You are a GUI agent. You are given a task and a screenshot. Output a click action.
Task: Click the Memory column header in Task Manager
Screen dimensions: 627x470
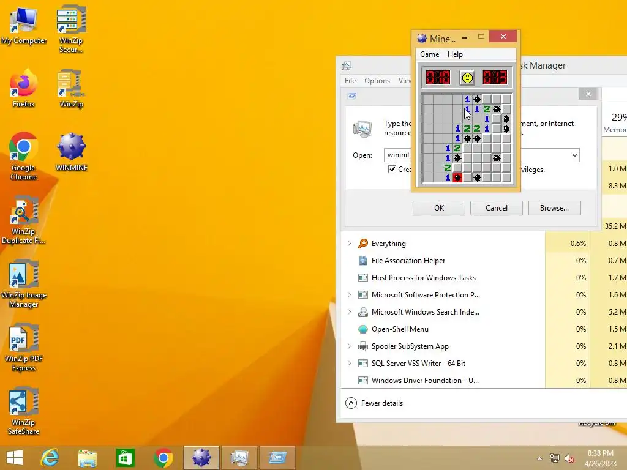[615, 123]
